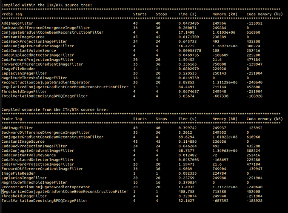Click memory value 72 for CudaConstantVolumeSource
288x213 pixels.
pos(215,155)
